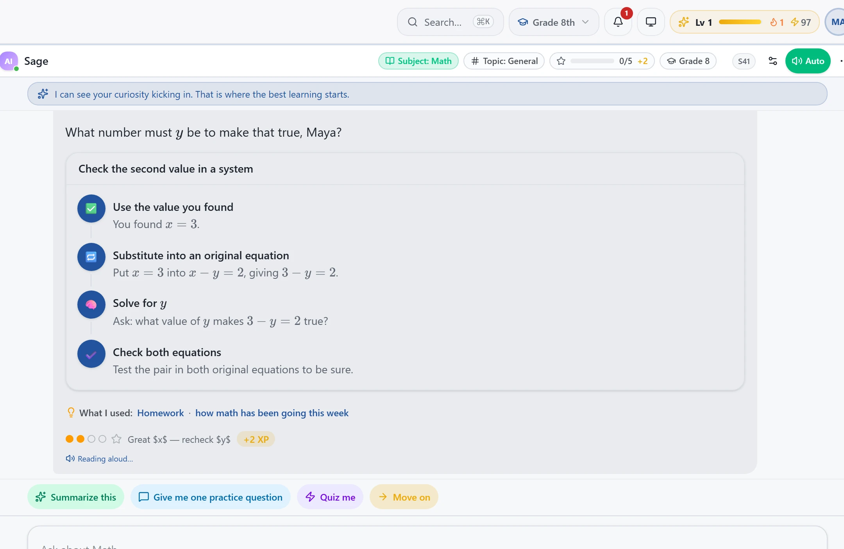Click the monitor display icon

coord(651,22)
